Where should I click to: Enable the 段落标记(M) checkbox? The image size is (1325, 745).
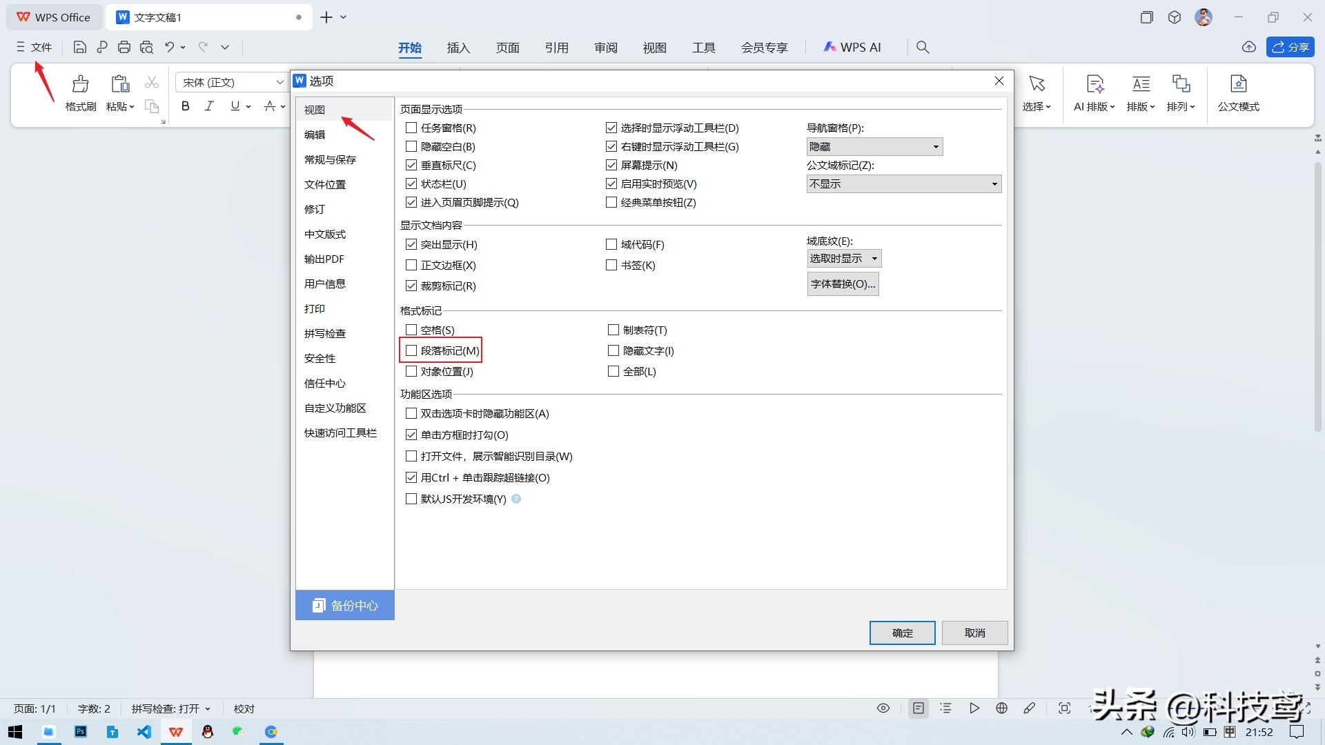pos(411,350)
